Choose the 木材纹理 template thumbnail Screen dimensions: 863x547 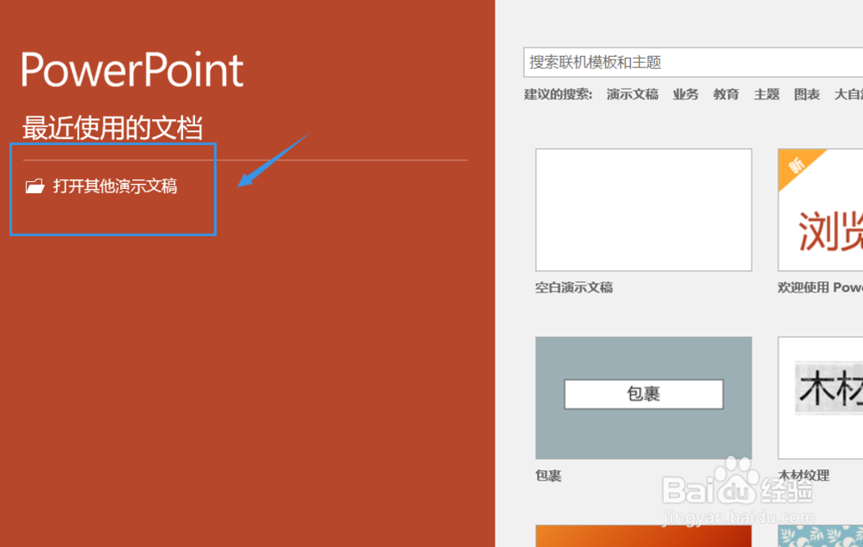tap(821, 398)
